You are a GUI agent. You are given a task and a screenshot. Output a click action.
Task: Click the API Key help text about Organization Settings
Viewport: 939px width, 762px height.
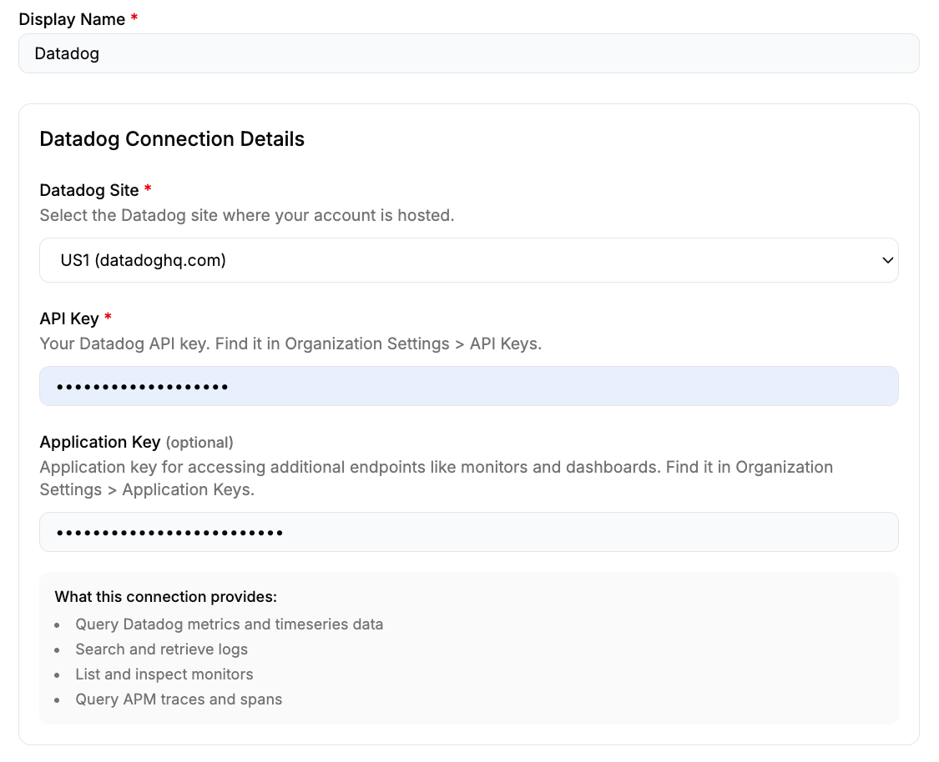click(290, 343)
